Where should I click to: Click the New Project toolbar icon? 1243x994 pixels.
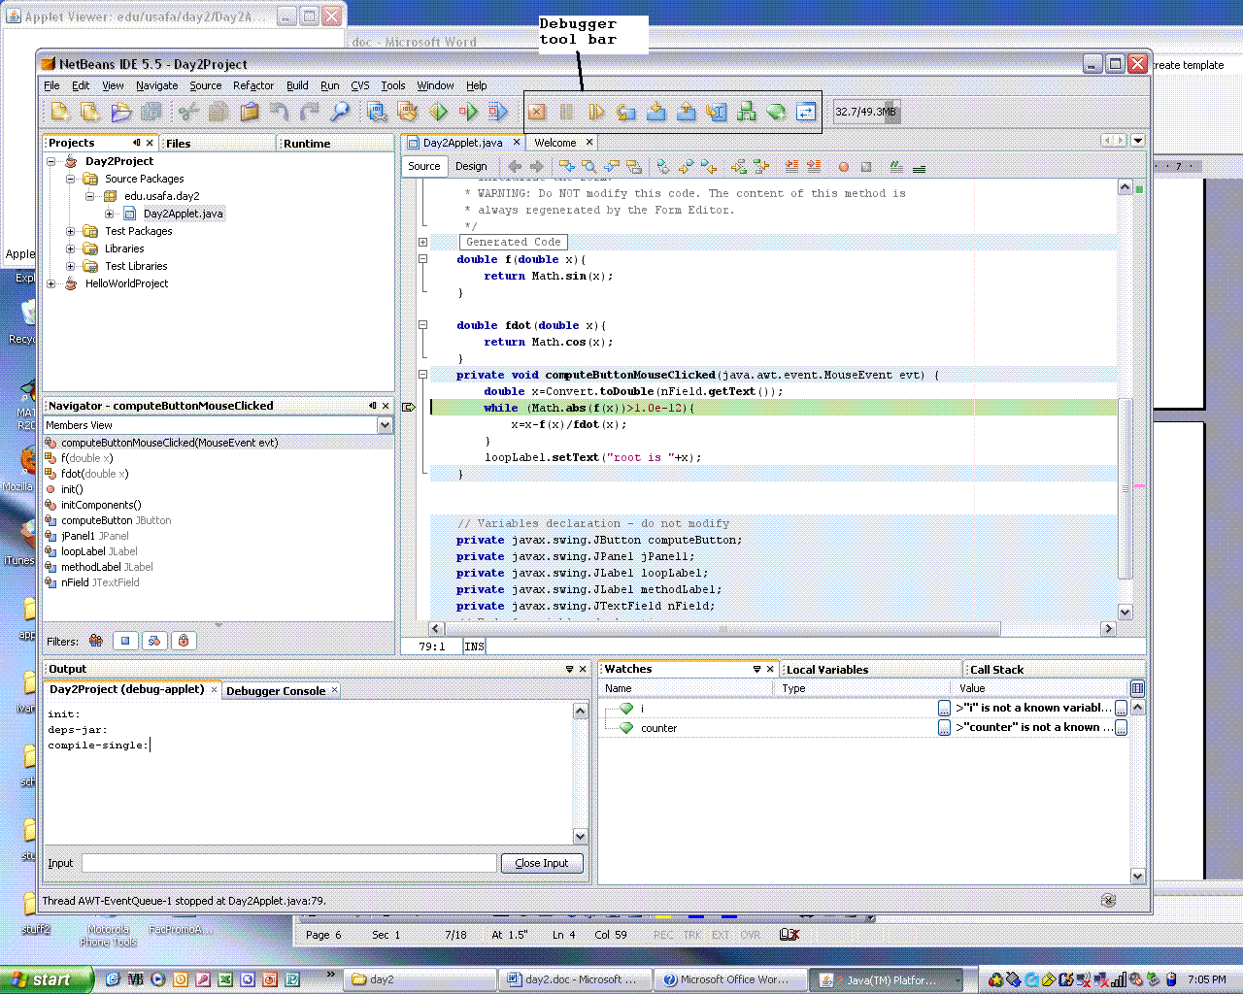click(89, 112)
